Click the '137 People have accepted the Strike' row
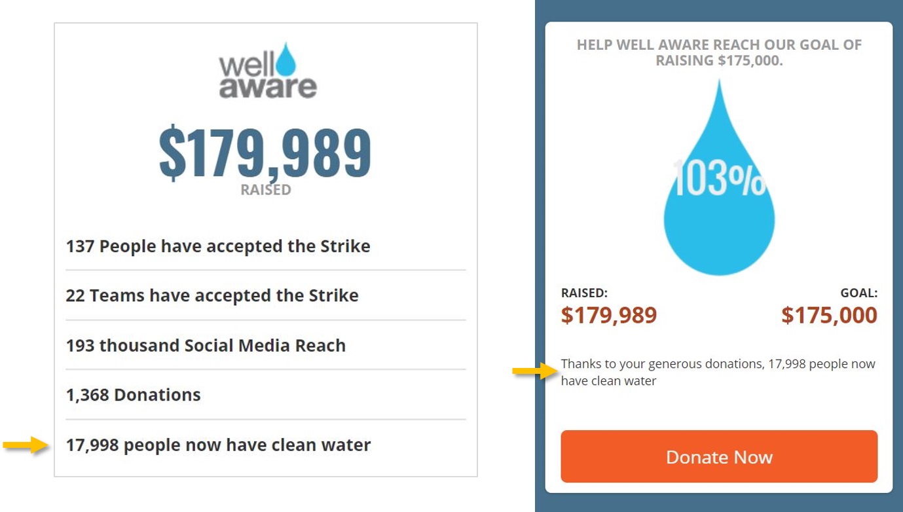This screenshot has height=512, width=903. (217, 246)
